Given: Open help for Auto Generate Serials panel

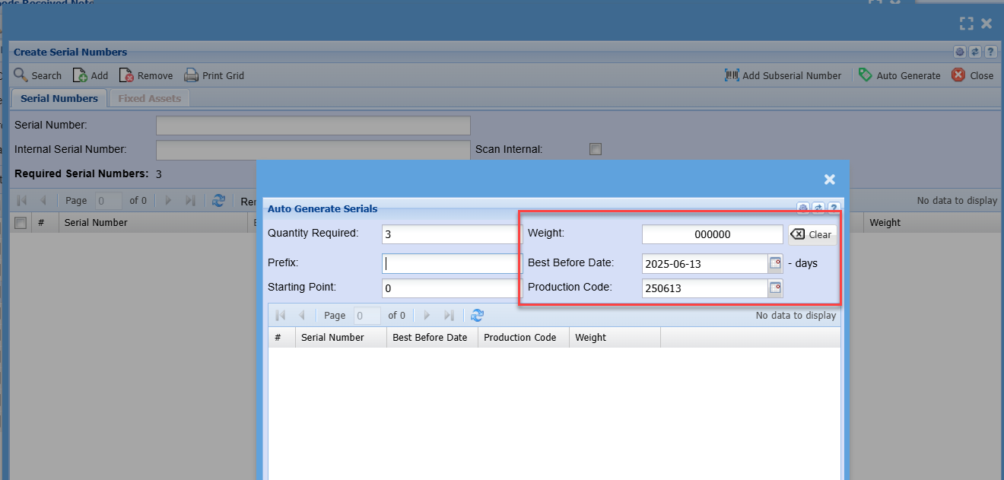Looking at the screenshot, I should click(x=834, y=208).
